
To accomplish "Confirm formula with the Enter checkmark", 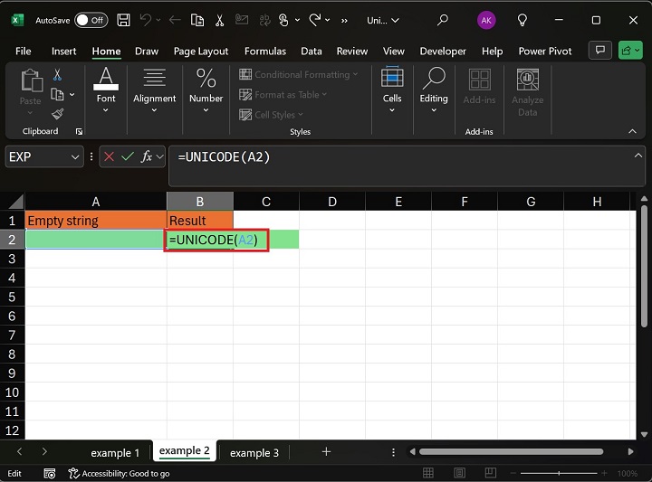I will pyautogui.click(x=128, y=156).
